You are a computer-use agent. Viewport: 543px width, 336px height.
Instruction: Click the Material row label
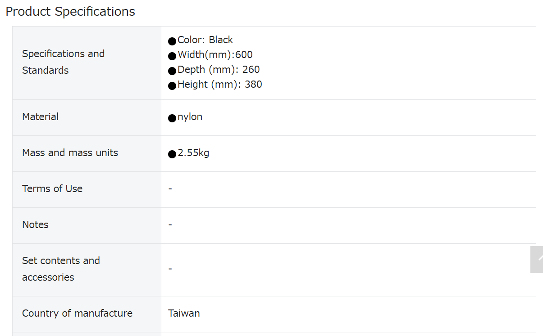click(40, 117)
